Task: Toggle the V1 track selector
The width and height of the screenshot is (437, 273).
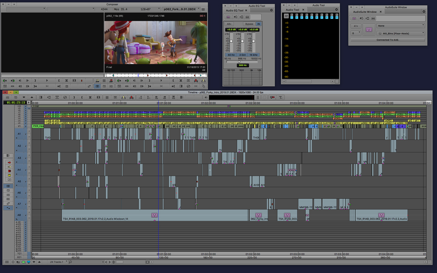Action: coord(19,126)
